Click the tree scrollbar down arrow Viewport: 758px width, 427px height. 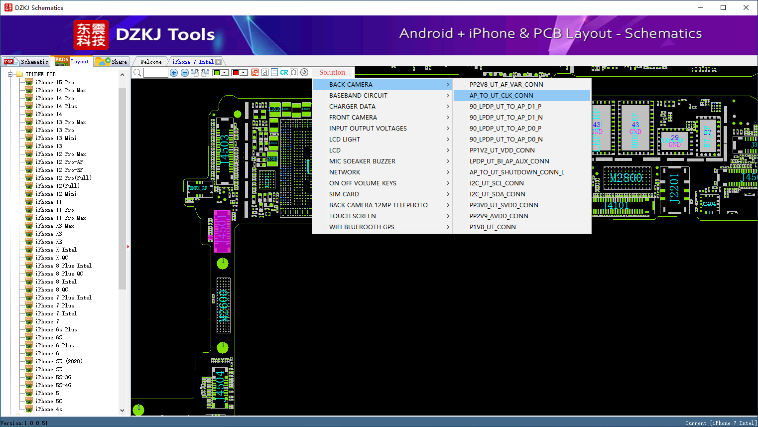pyautogui.click(x=123, y=411)
